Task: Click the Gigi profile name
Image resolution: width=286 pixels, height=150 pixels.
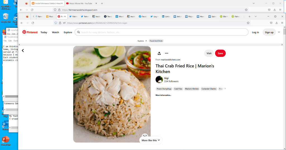Action: coord(166,78)
